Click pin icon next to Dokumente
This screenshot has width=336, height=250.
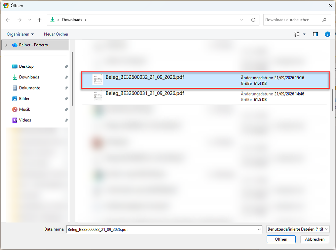coord(67,88)
